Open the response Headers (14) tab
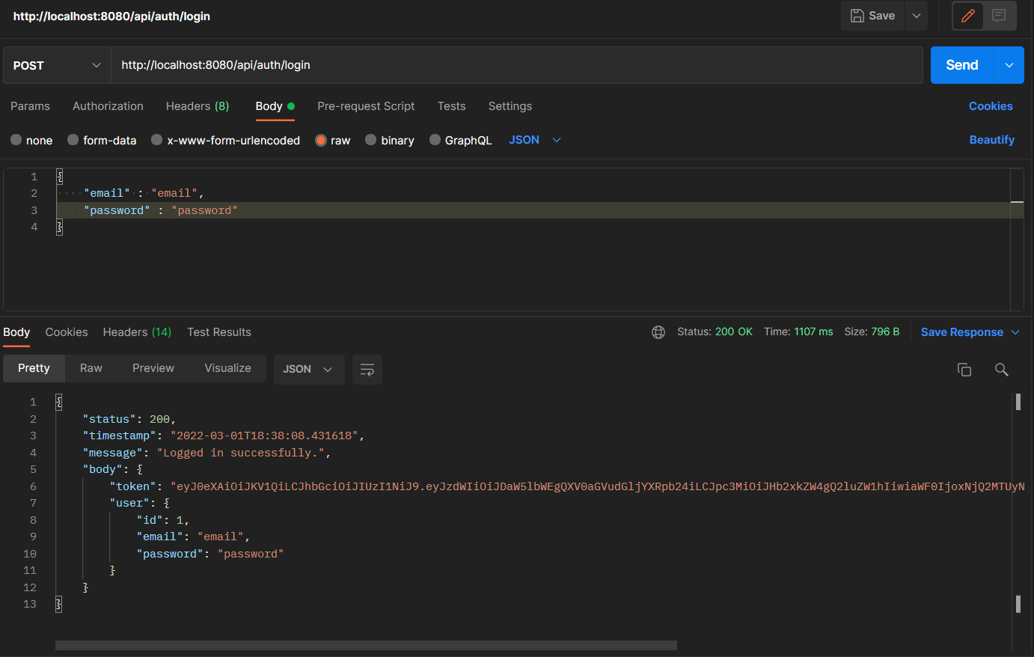This screenshot has height=657, width=1034. click(137, 332)
